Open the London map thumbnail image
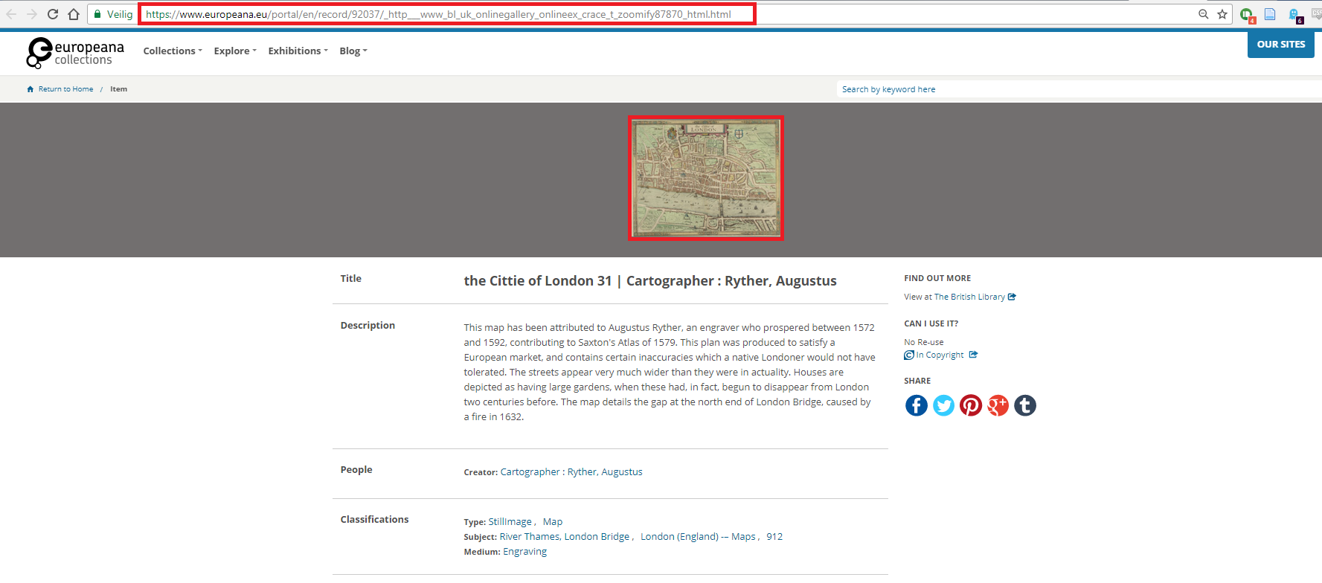Viewport: 1322px width, 583px height. tap(706, 178)
